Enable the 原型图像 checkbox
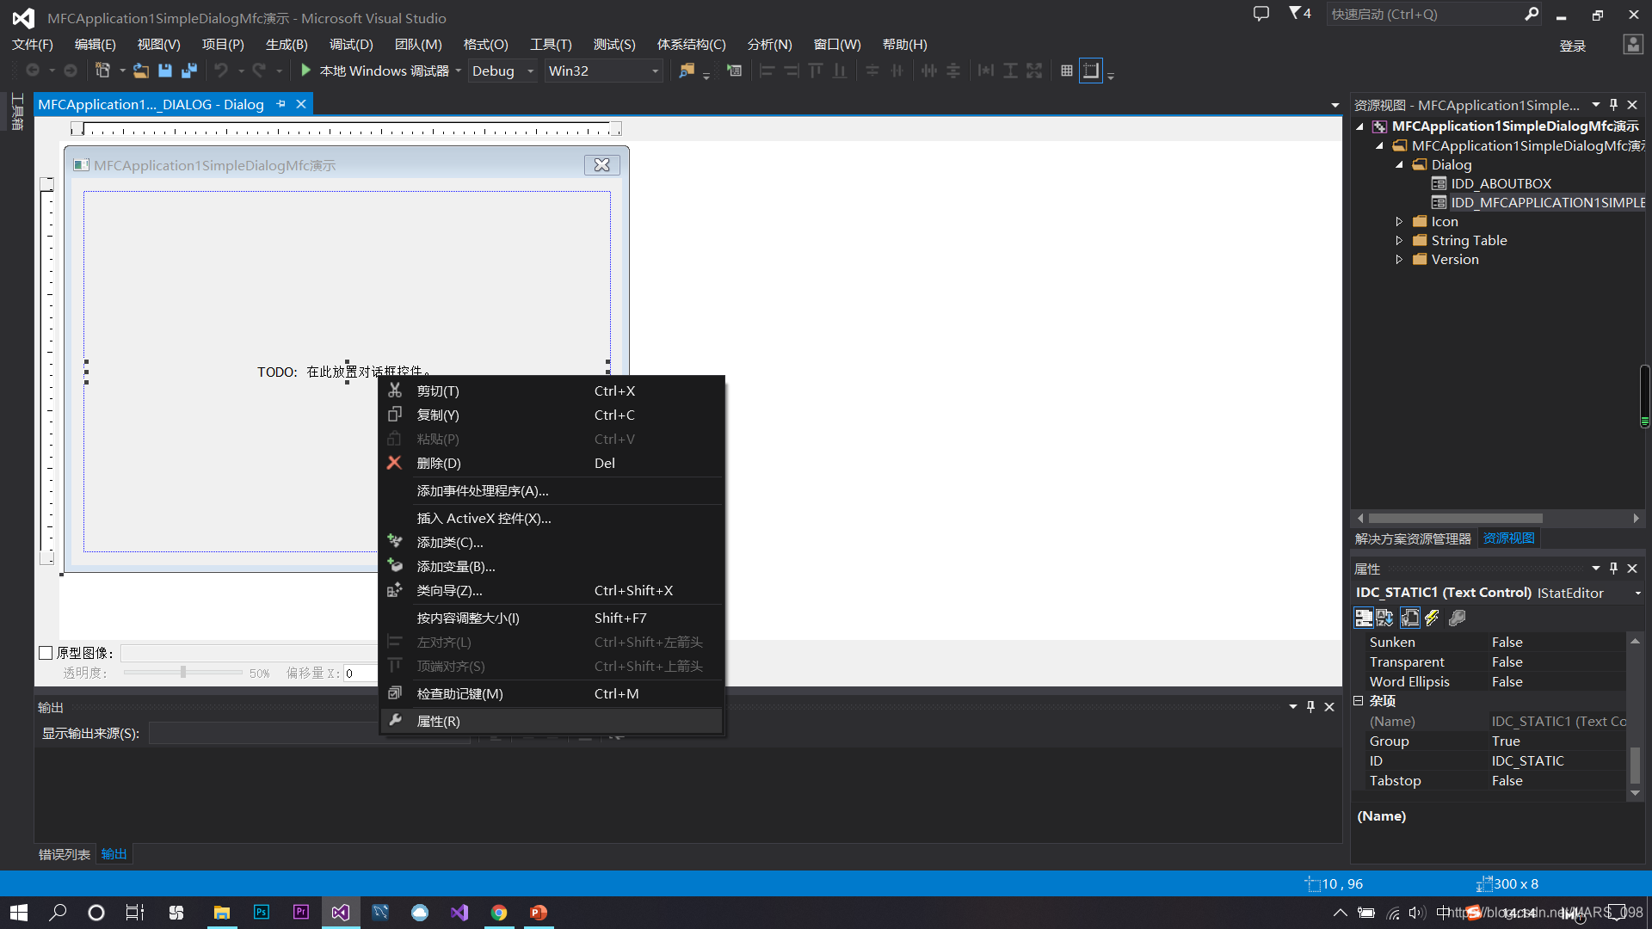1652x929 pixels. click(x=46, y=653)
